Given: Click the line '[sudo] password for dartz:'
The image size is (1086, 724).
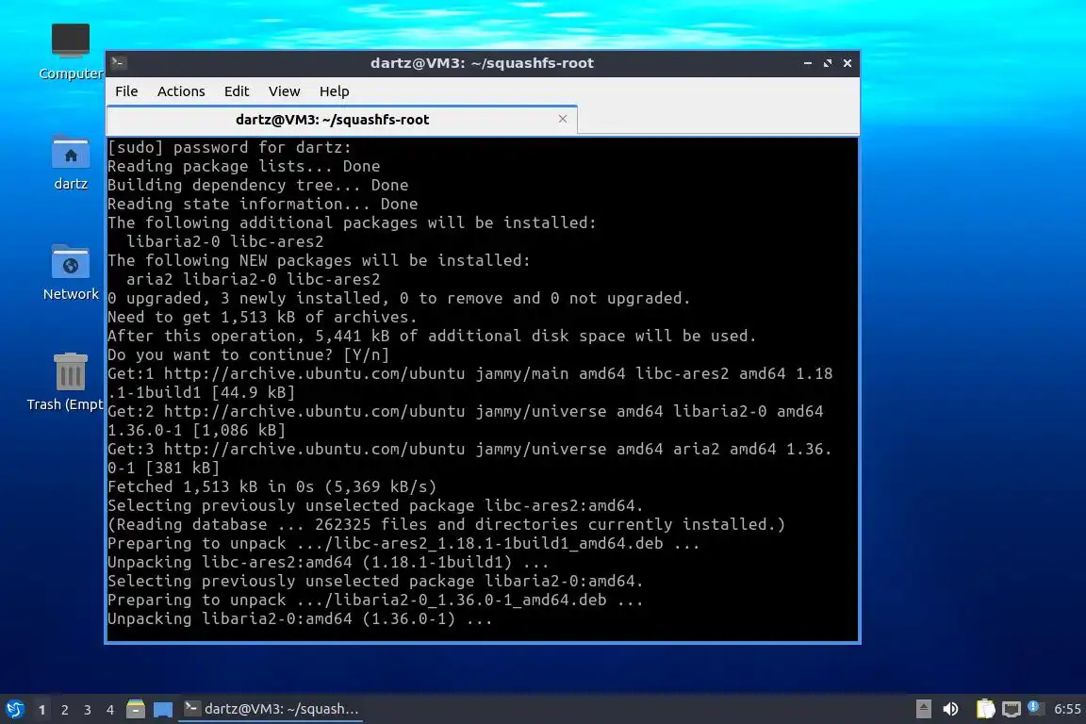Looking at the screenshot, I should (229, 148).
